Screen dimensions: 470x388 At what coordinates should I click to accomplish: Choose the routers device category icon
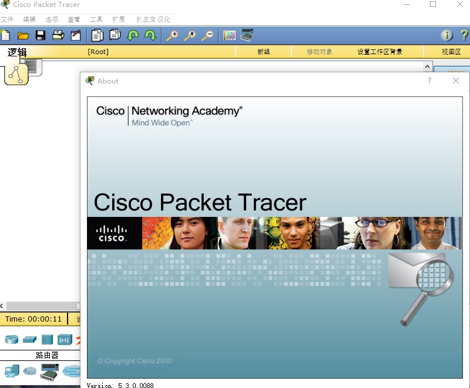(x=12, y=339)
